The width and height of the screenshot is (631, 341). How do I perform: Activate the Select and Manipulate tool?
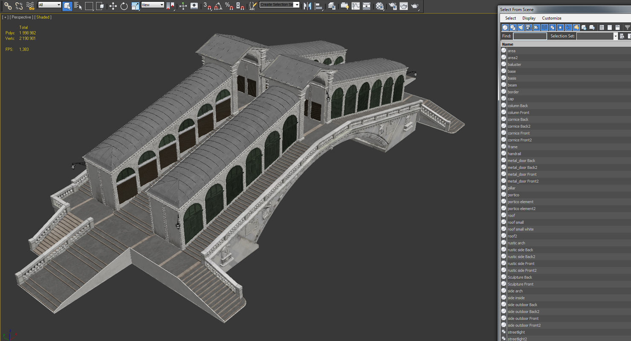[183, 6]
